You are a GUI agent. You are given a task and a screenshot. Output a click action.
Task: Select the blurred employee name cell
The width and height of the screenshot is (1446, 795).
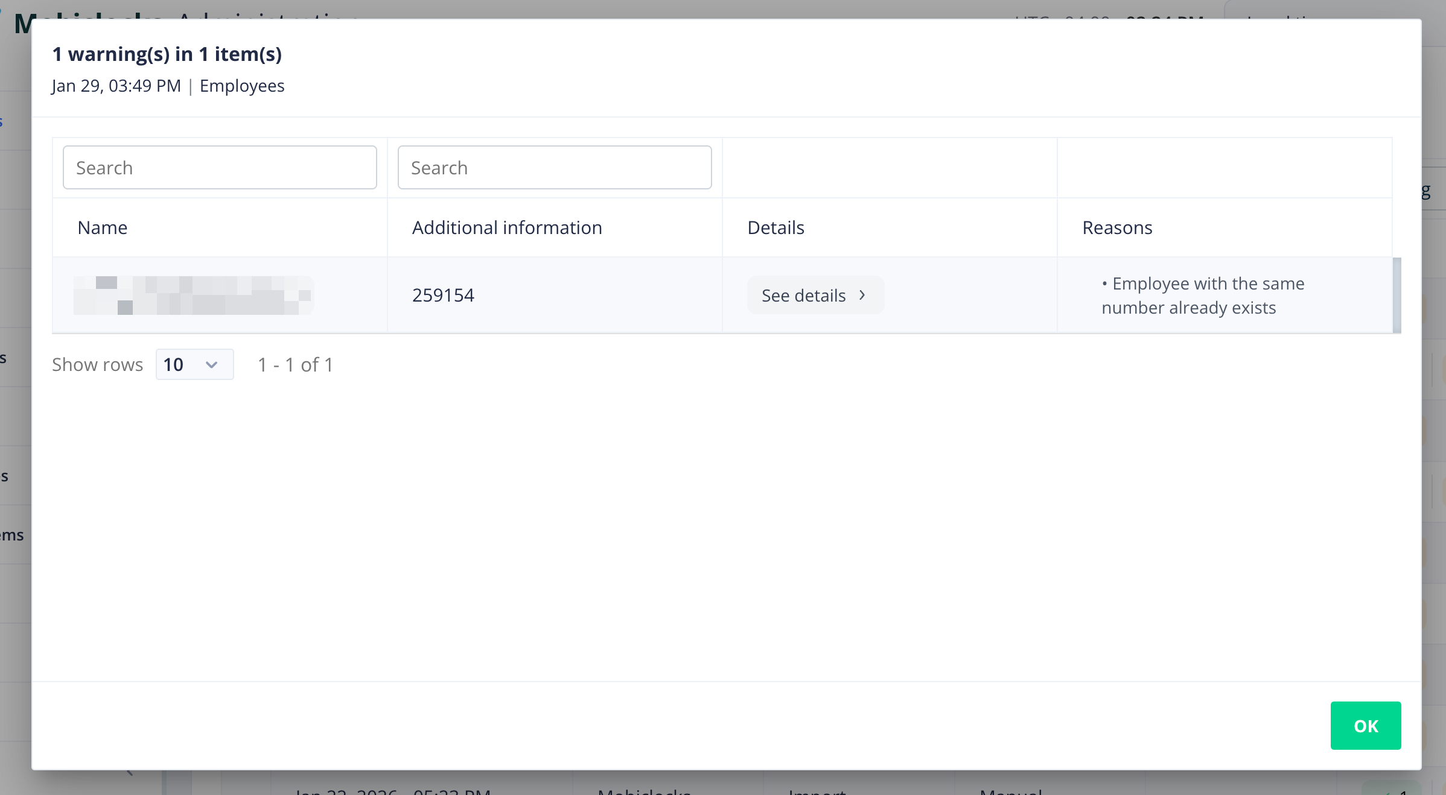(x=193, y=295)
